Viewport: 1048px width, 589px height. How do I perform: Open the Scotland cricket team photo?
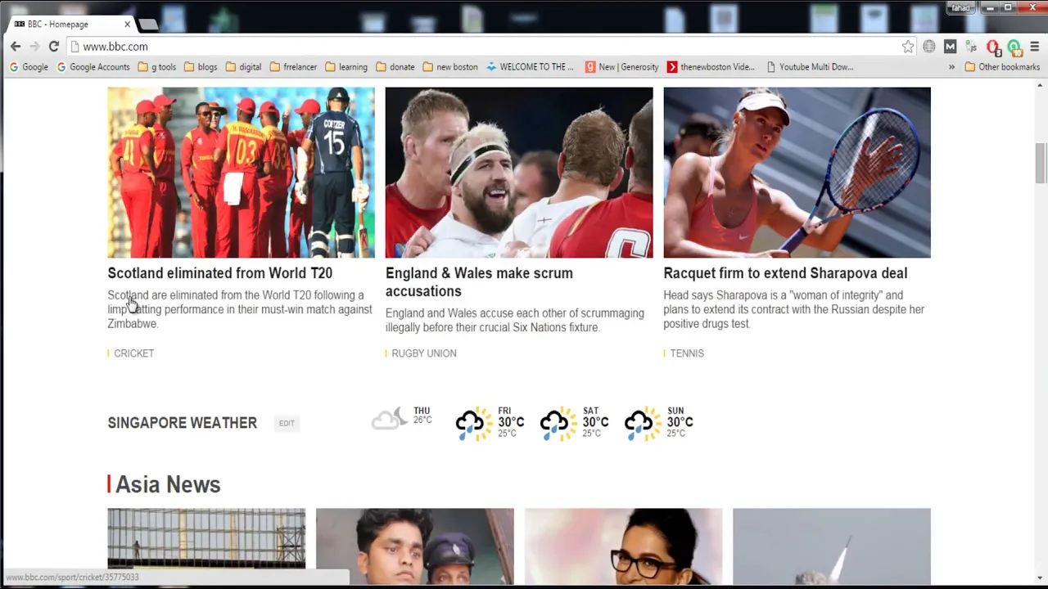(241, 173)
